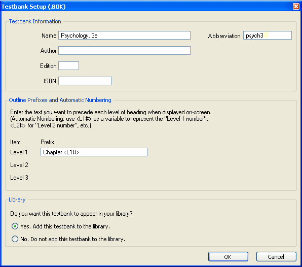Click the Testbank Information group heading
Screen dimensions: 302x267
(x=35, y=21)
